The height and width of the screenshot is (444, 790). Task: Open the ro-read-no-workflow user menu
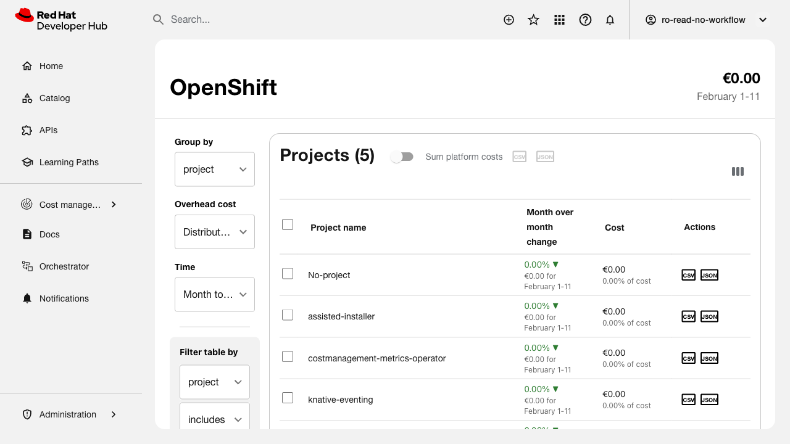[x=705, y=20]
